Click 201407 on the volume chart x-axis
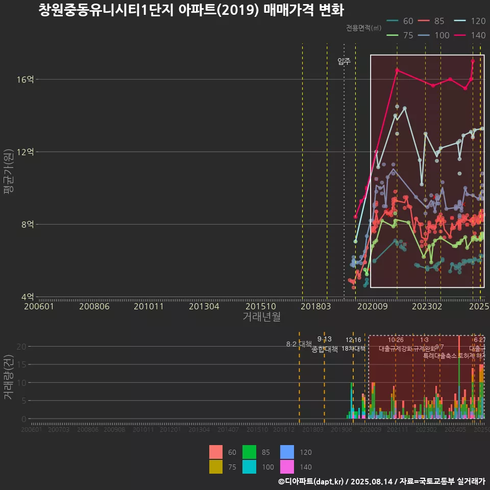The height and width of the screenshot is (490, 490). point(228,430)
